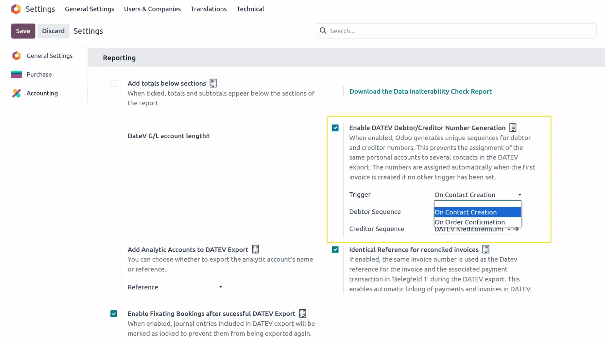
Task: Click the enterprise icon beside Add Analytic Accounts
Action: click(256, 249)
